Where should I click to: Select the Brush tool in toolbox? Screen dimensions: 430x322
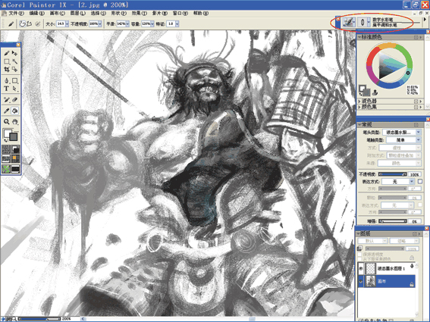click(7, 53)
